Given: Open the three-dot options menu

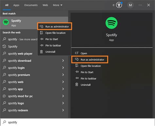Looking at the screenshot, I should [x=140, y=5].
